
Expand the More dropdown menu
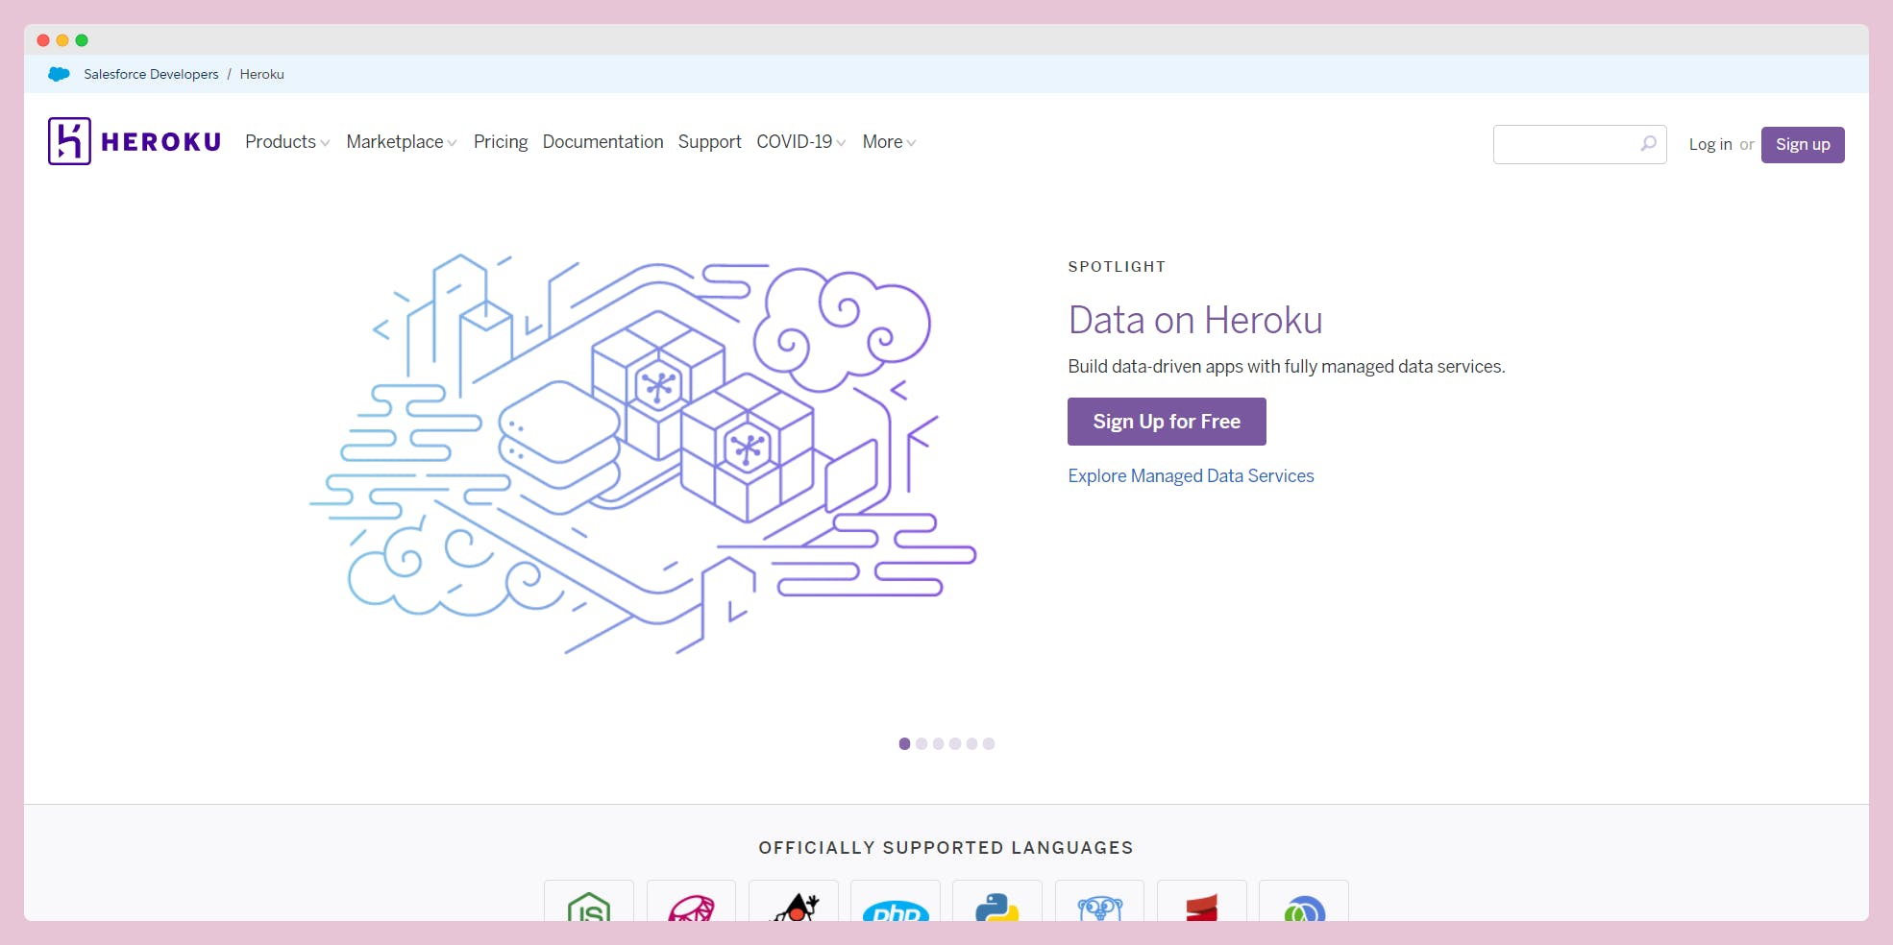[889, 141]
